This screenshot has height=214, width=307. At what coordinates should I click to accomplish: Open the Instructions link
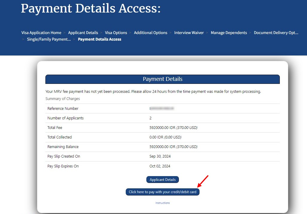tap(162, 203)
